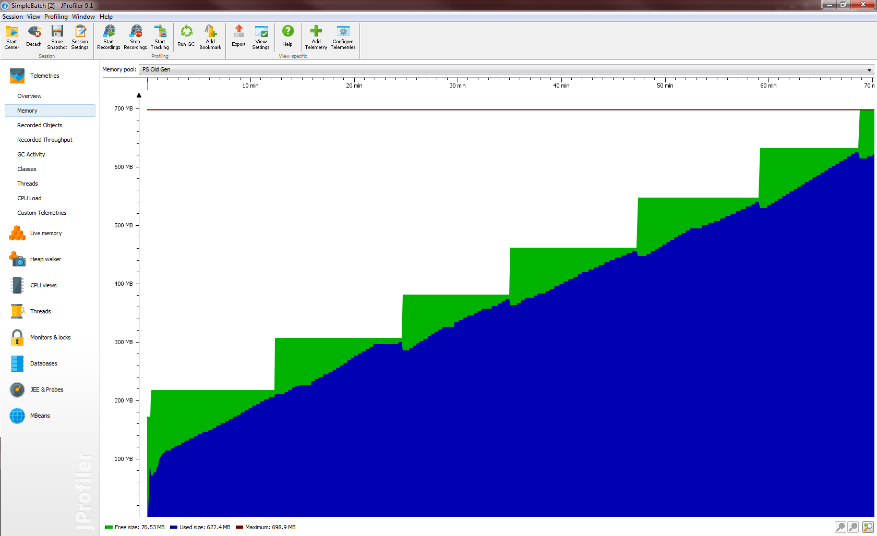
Task: Detach the current profiling session
Action: tap(34, 36)
